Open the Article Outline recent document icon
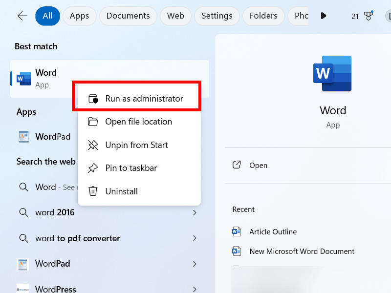The width and height of the screenshot is (391, 293). (x=237, y=232)
